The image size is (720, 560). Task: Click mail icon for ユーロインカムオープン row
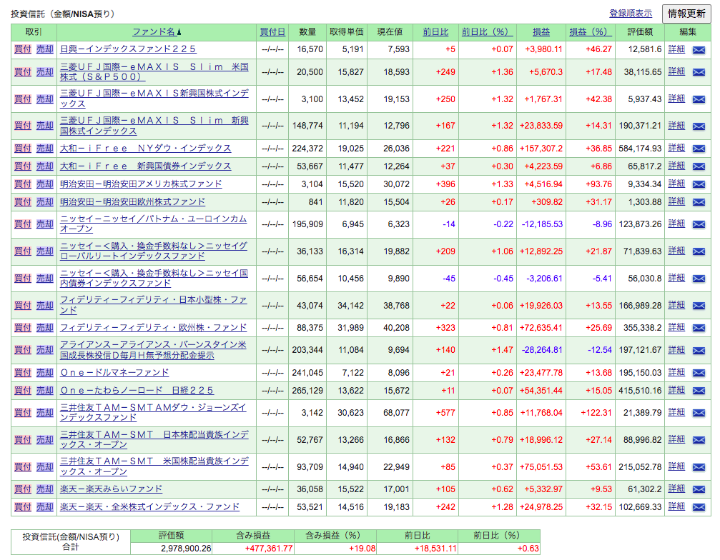click(699, 224)
